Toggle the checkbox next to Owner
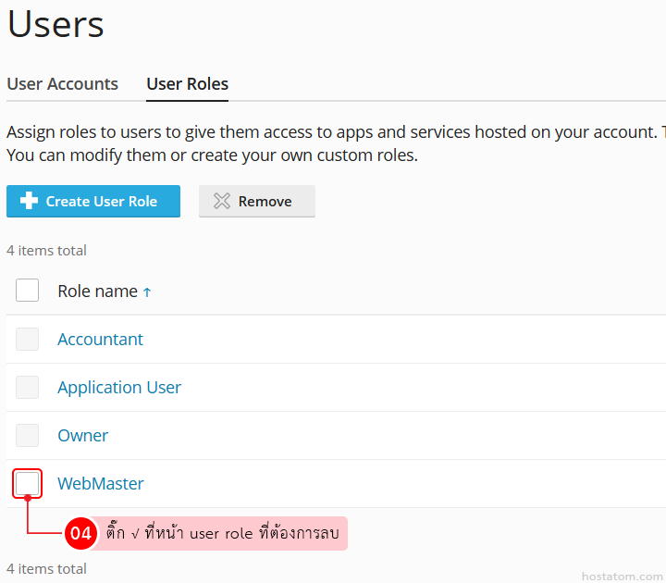This screenshot has height=583, width=666. coord(28,435)
